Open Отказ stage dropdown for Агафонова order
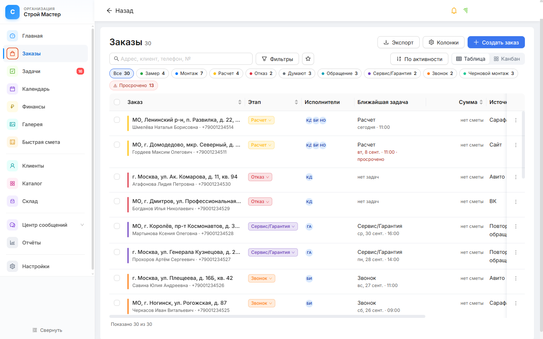 (x=260, y=177)
